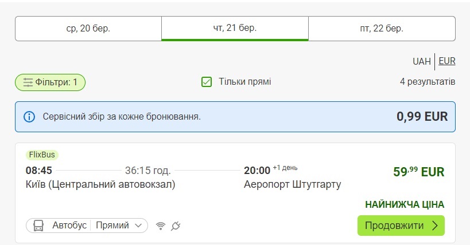Select the ср, 20 бер. date tab

click(x=88, y=28)
